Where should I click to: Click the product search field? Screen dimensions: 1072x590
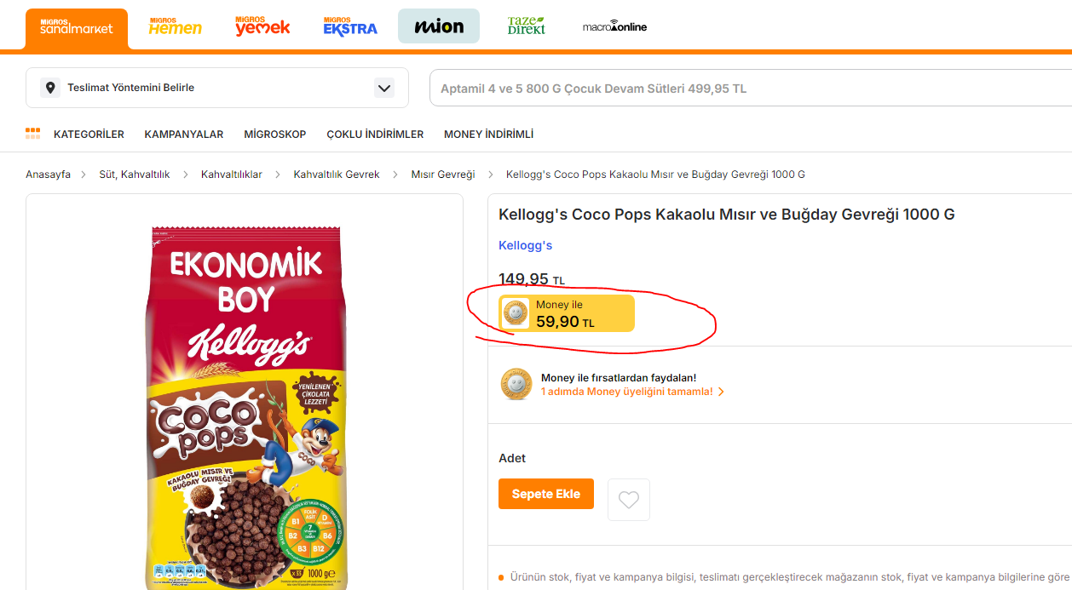[750, 89]
